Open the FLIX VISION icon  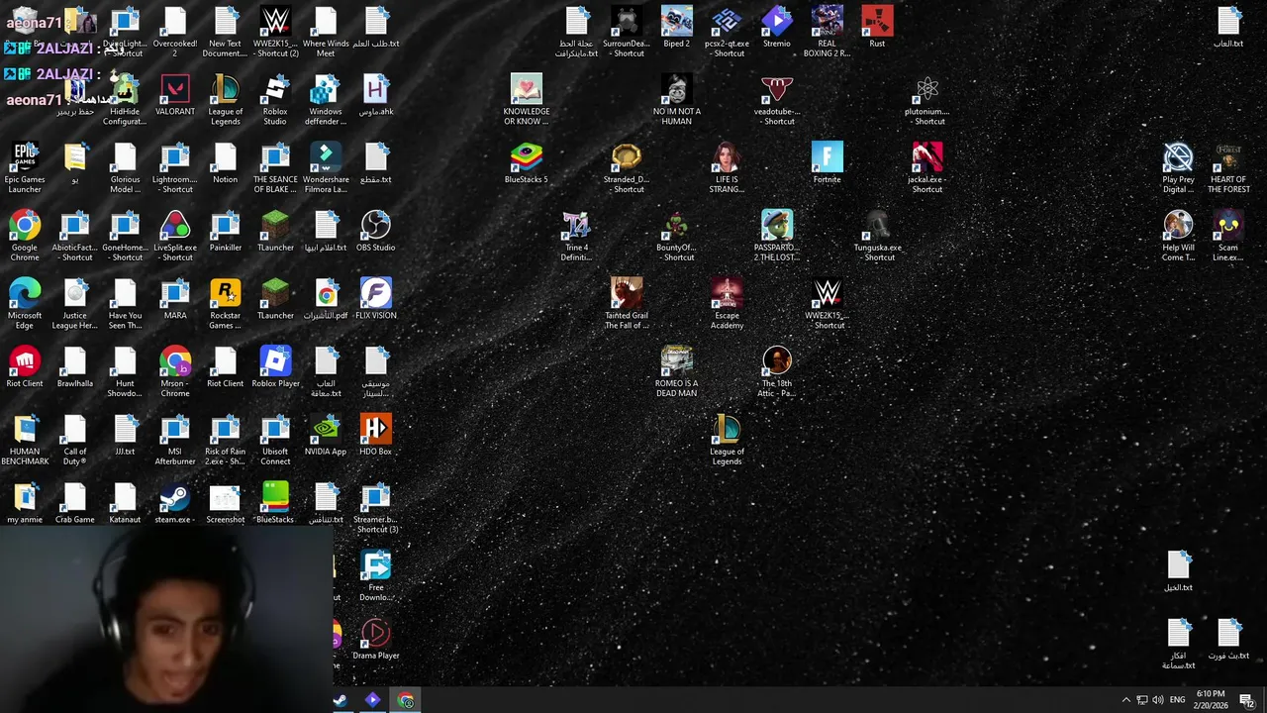coord(376,298)
